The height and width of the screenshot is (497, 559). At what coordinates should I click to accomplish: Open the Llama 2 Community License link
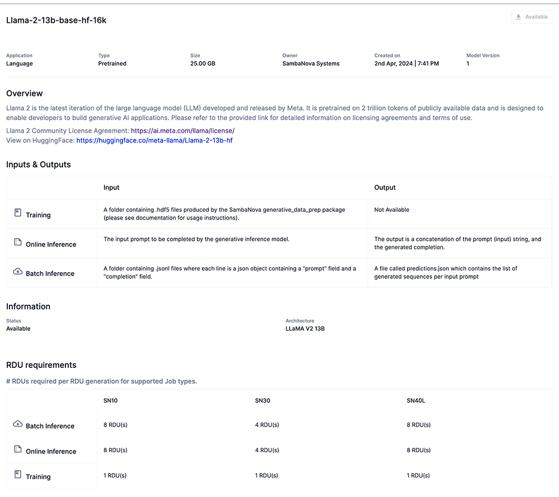[182, 131]
